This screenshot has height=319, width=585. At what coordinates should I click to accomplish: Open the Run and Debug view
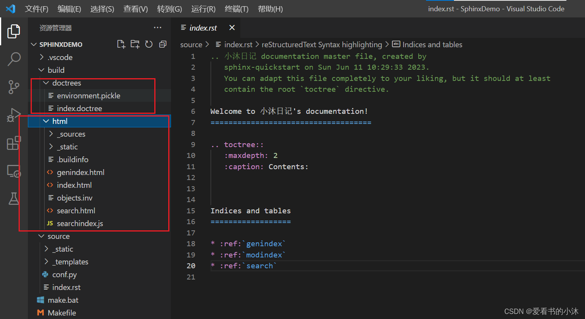click(x=14, y=115)
